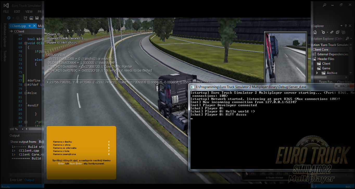Click the Show All Files icon

tap(344, 32)
